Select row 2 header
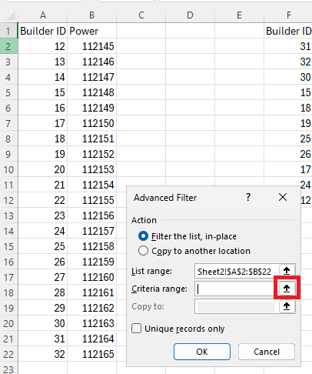The height and width of the screenshot is (374, 312). tap(8, 46)
